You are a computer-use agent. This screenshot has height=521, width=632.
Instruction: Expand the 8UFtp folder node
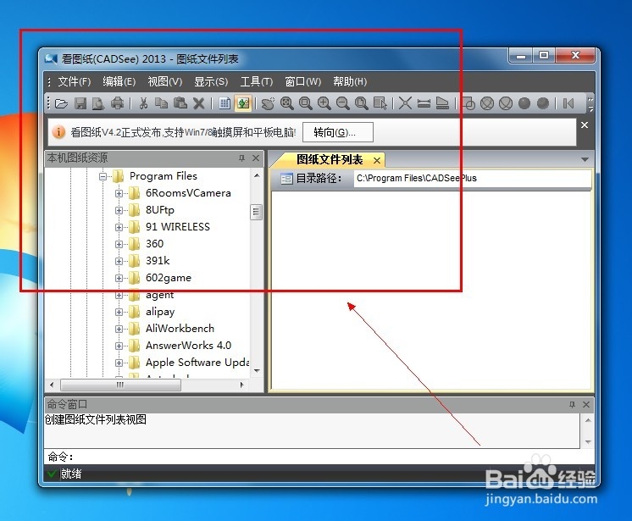click(119, 210)
